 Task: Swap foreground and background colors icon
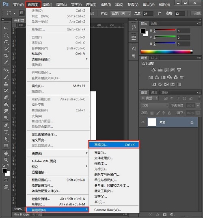(8, 165)
